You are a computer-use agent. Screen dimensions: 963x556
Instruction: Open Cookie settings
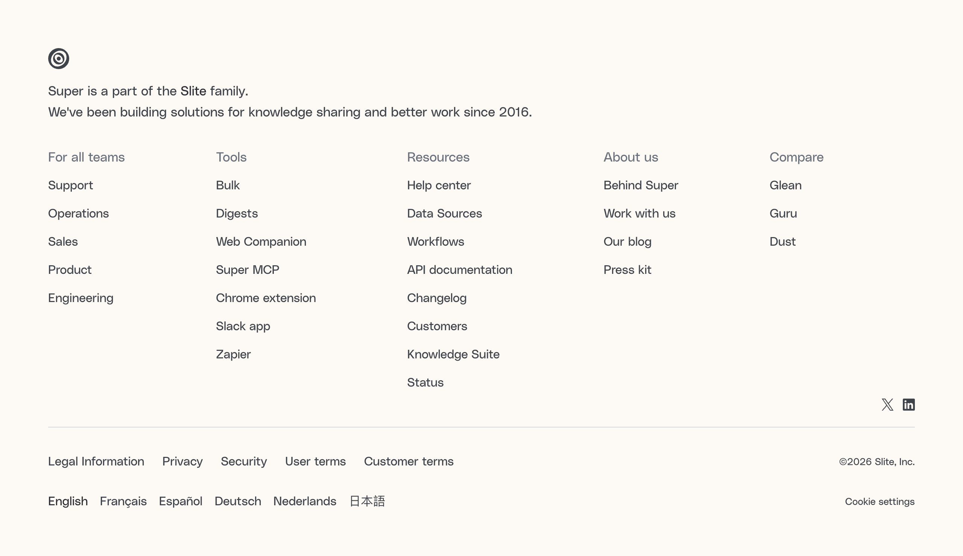(x=879, y=502)
